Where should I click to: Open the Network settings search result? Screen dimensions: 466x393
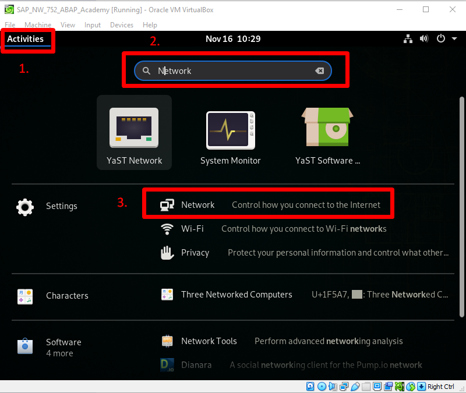click(x=270, y=205)
